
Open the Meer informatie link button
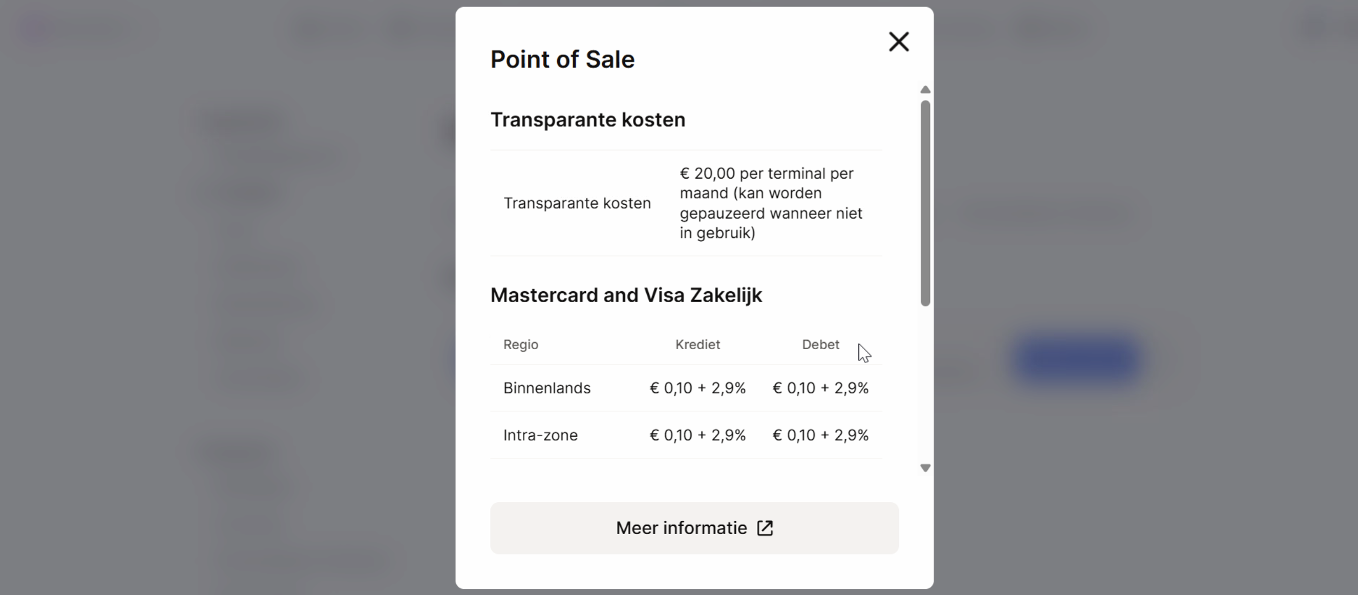click(x=694, y=528)
